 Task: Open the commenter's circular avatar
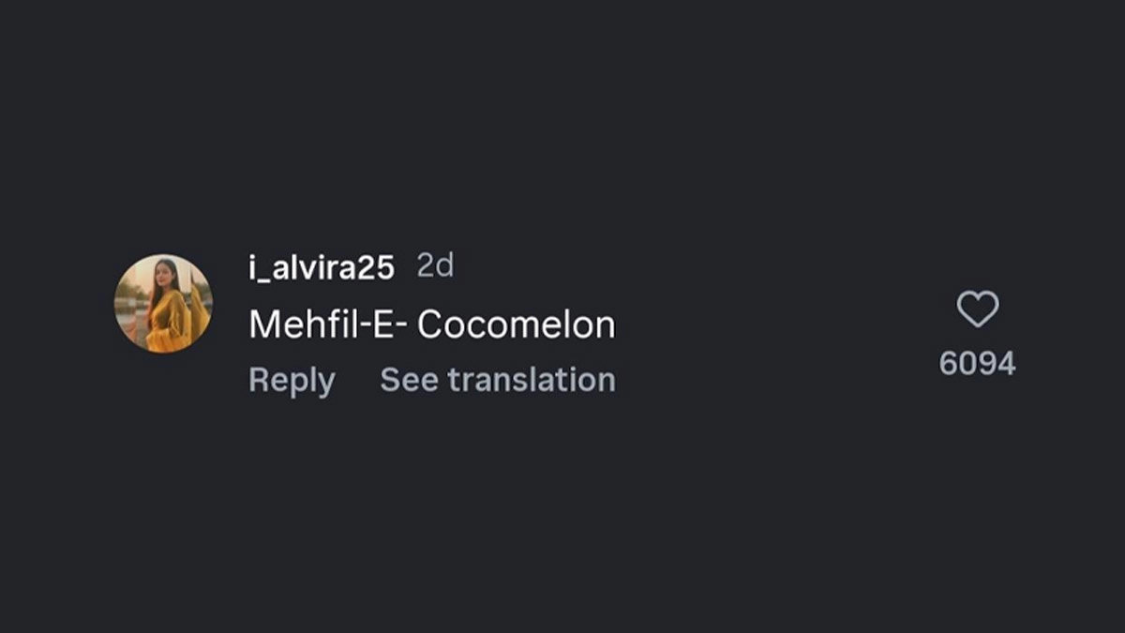[x=163, y=304]
